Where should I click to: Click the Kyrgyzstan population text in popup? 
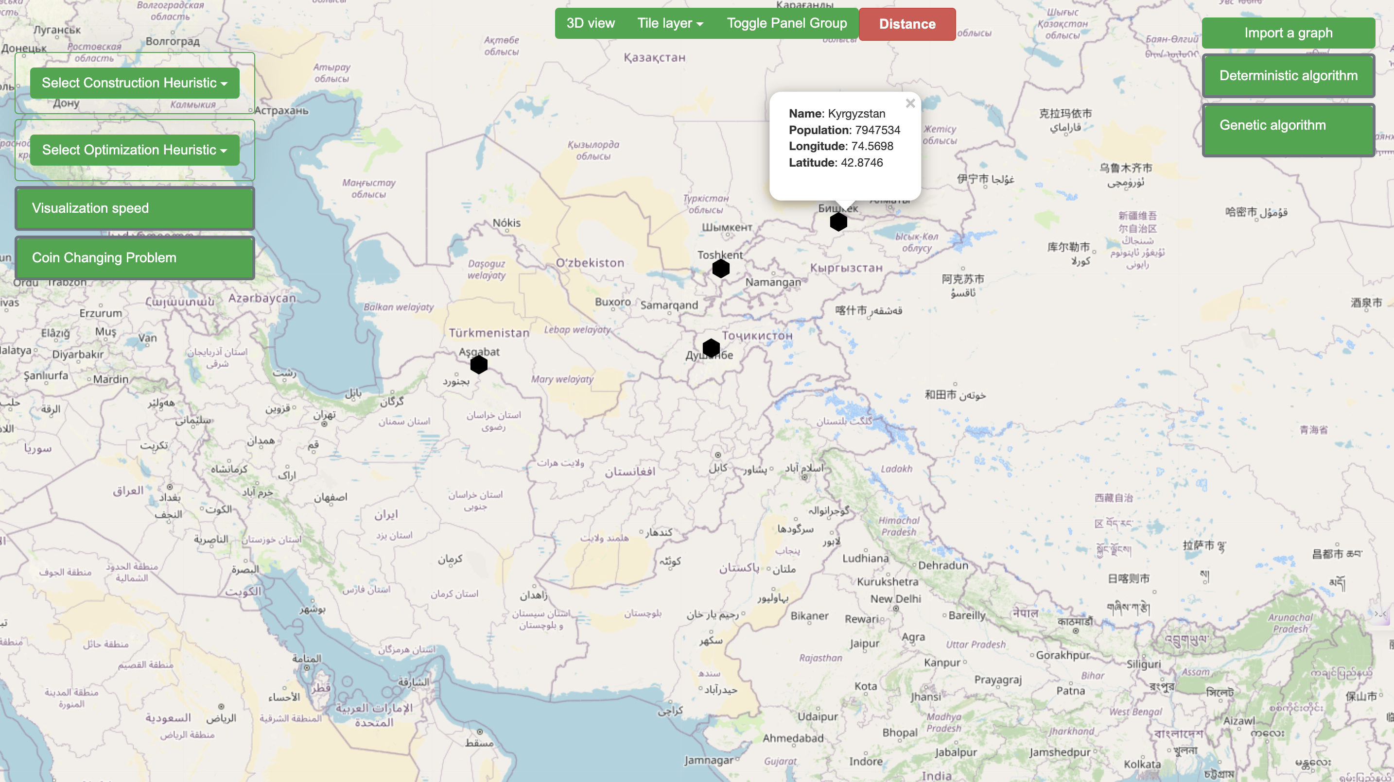[x=844, y=130]
